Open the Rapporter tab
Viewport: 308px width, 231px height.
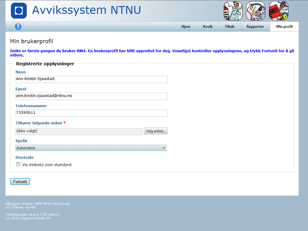point(255,27)
